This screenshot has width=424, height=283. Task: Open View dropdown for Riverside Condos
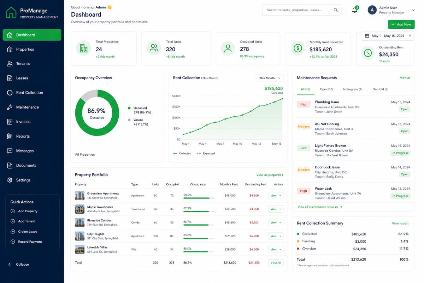tap(276, 223)
